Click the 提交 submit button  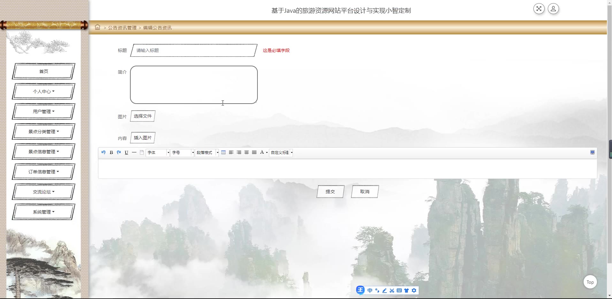pos(330,192)
